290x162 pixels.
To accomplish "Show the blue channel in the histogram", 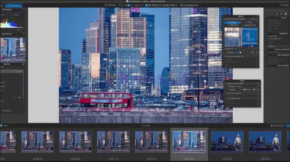I will [x=22, y=15].
